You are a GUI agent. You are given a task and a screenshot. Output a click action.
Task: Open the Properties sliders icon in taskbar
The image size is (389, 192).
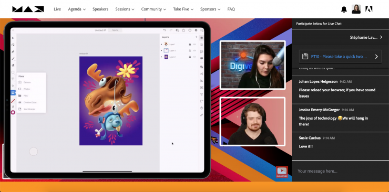[201, 45]
